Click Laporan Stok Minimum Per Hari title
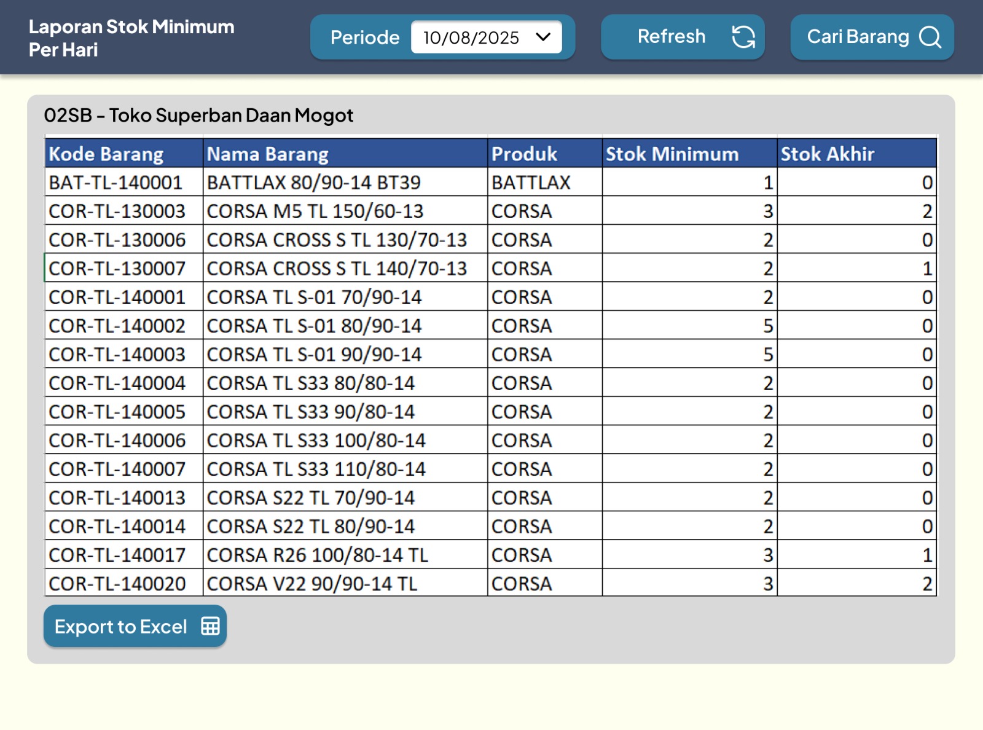The width and height of the screenshot is (983, 730). (131, 38)
